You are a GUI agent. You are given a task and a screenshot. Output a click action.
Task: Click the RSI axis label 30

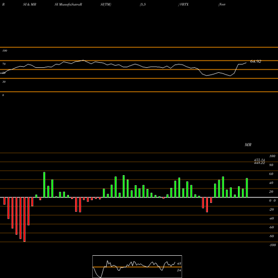(x=4, y=82)
